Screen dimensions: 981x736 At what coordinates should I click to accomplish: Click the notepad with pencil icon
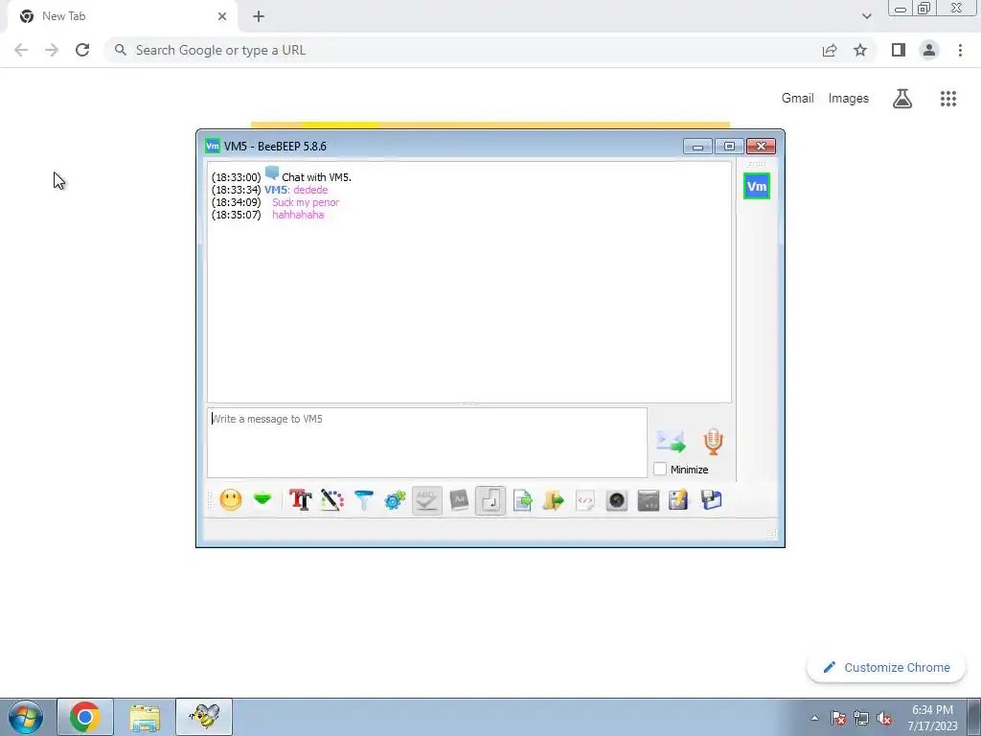[678, 500]
